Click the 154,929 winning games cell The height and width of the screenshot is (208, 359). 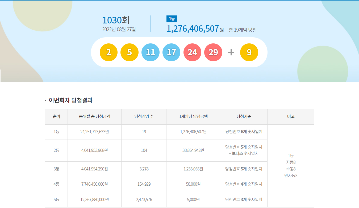(144, 184)
